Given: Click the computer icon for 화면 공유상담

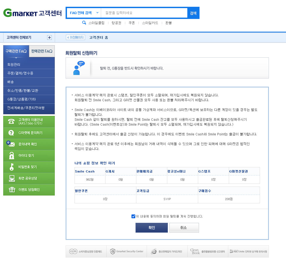Looking at the screenshot, I should [12, 178].
